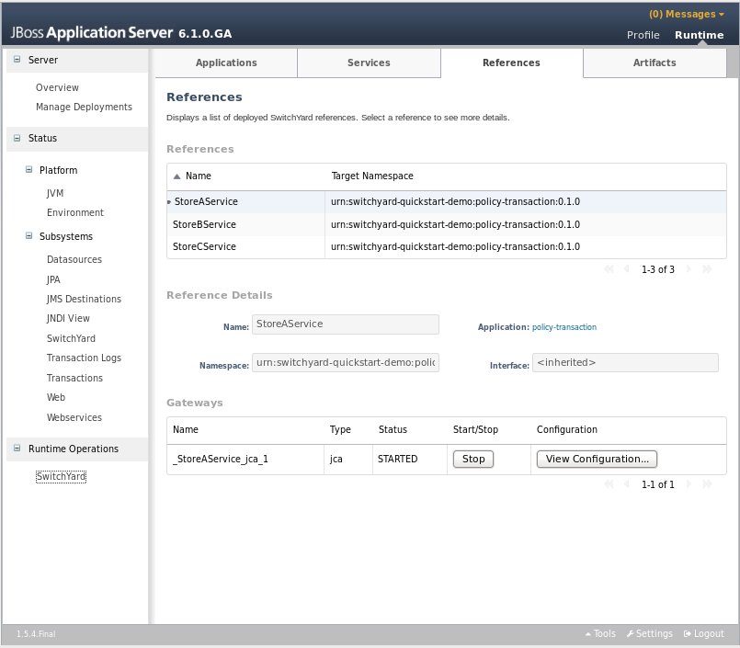Image resolution: width=740 pixels, height=648 pixels.
Task: Open the Webservices subsystem
Action: [x=74, y=417]
